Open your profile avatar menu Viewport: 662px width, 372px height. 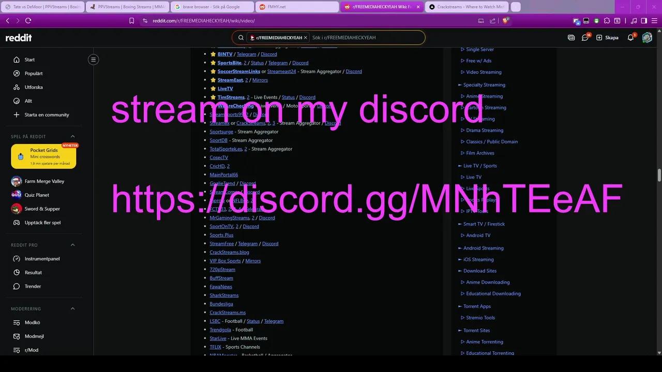pos(647,37)
